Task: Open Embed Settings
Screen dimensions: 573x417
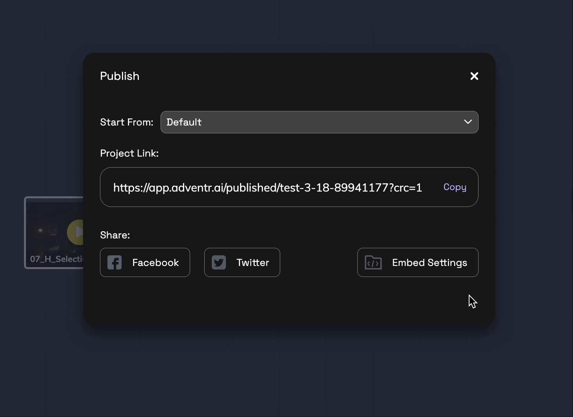Action: [x=418, y=262]
